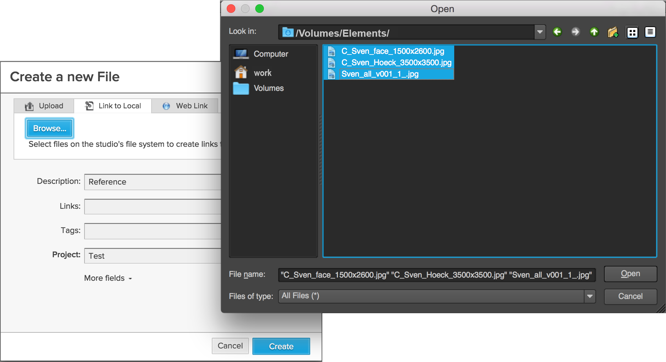Click the C_Sven_face file icon
Image resolution: width=666 pixels, height=362 pixels.
(x=332, y=51)
